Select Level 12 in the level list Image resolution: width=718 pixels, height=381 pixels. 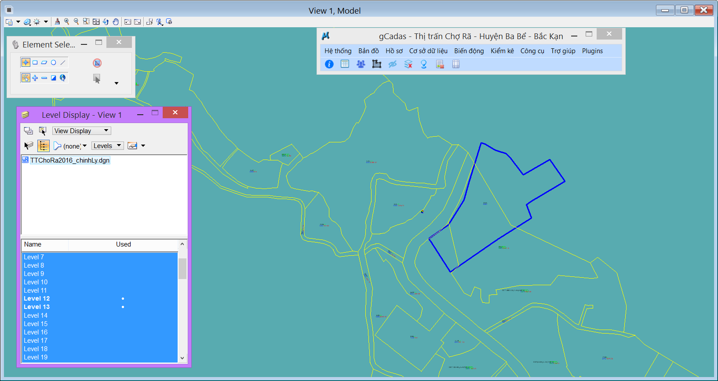(37, 299)
